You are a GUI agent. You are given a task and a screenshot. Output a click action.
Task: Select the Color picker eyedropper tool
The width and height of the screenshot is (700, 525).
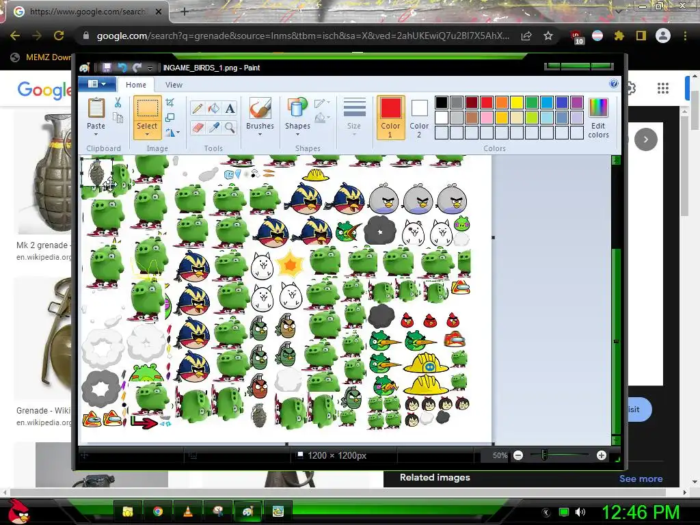point(213,128)
